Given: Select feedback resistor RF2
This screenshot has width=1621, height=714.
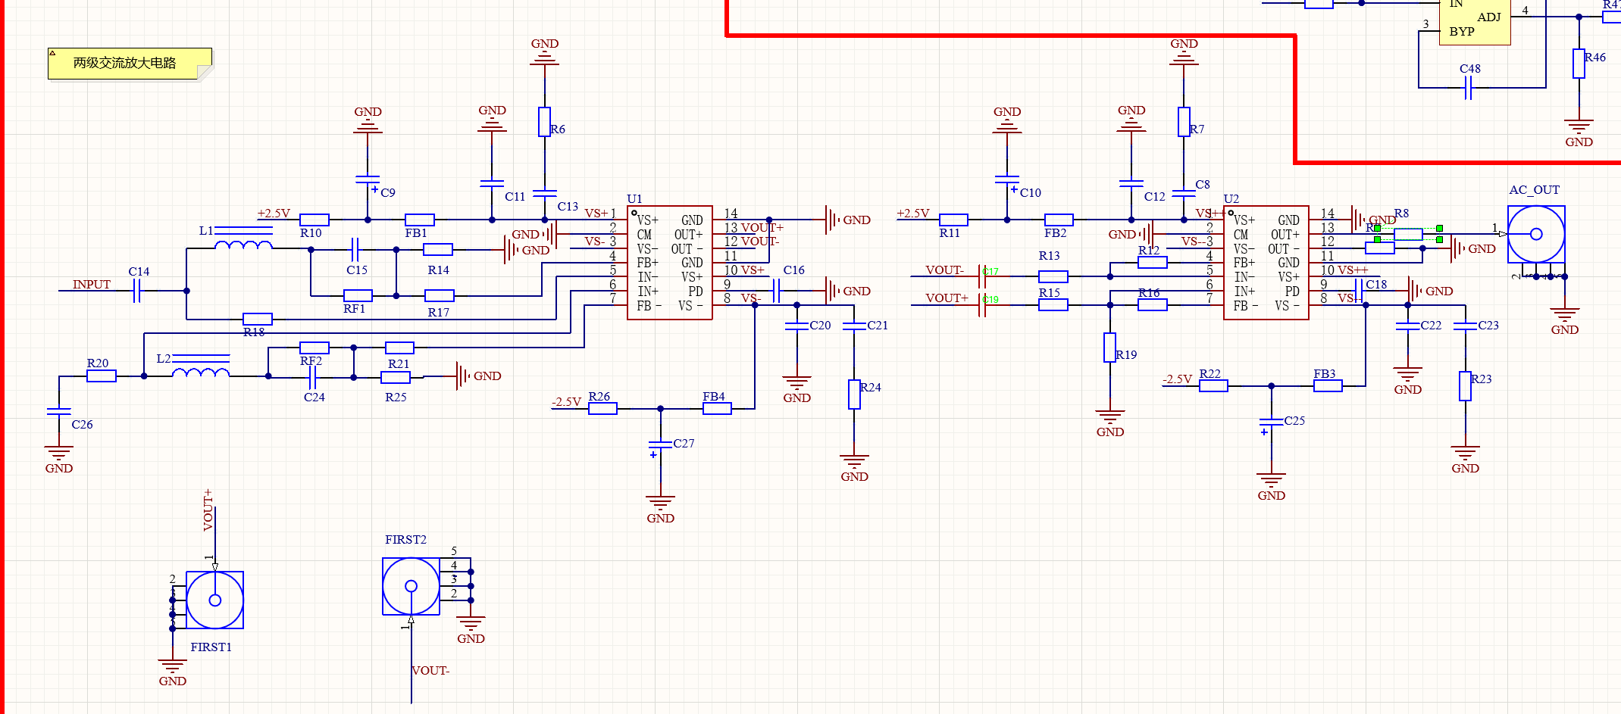Looking at the screenshot, I should coord(314,348).
